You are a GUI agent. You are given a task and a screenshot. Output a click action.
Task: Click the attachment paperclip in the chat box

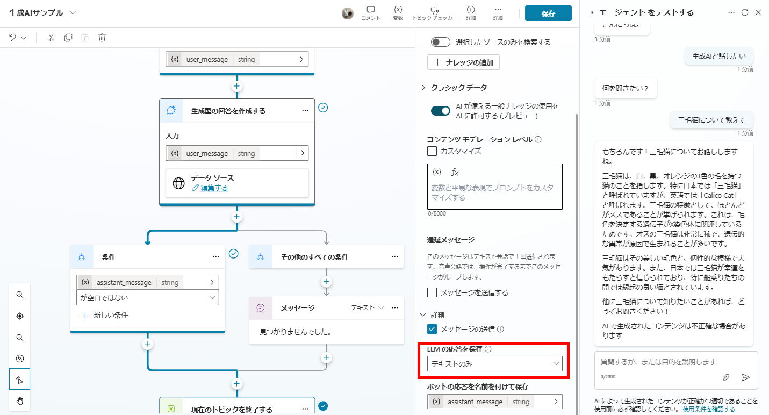click(726, 377)
